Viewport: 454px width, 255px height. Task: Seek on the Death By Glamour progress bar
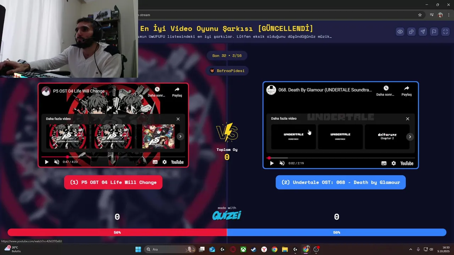tap(340, 158)
